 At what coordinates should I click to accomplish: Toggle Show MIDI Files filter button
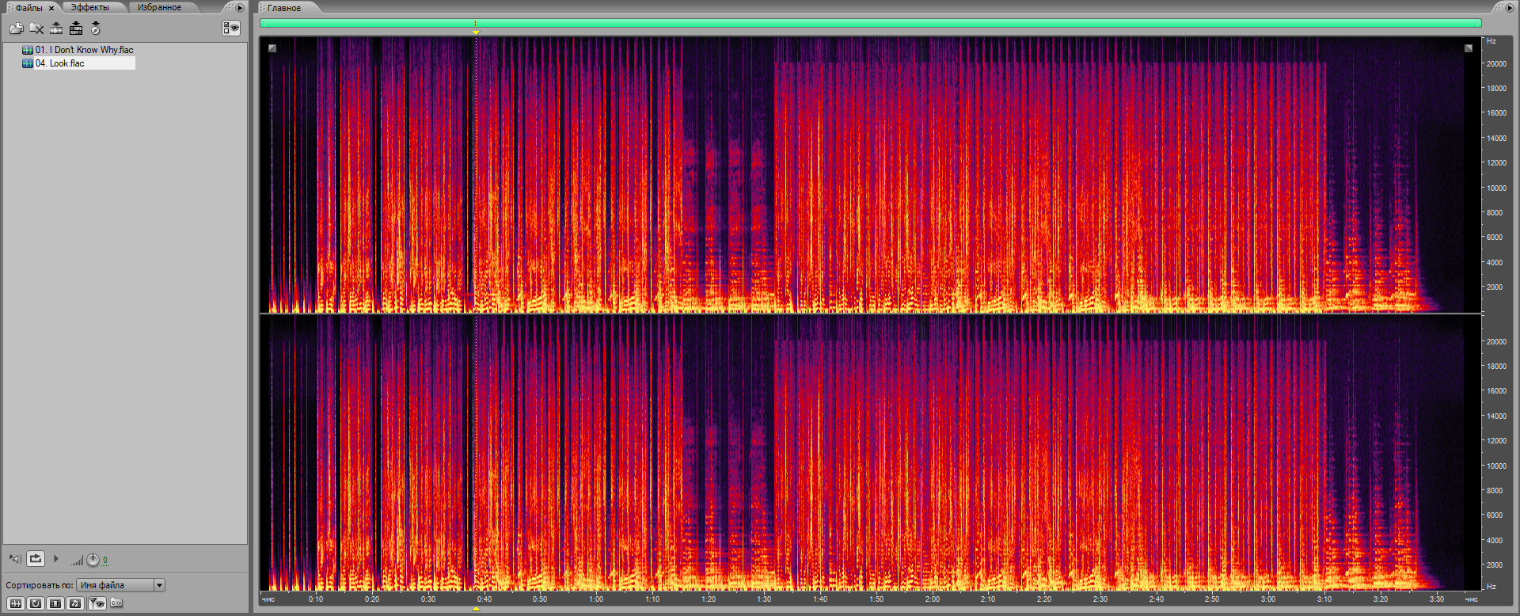point(75,603)
